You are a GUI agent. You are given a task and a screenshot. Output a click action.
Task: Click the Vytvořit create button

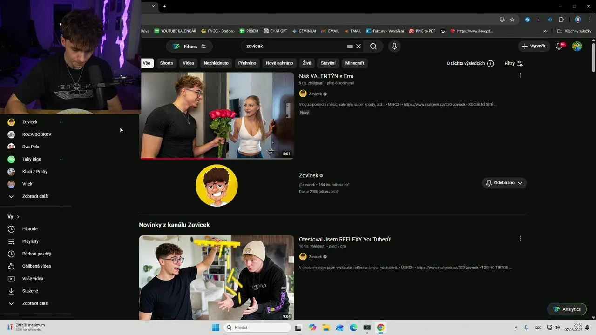(534, 47)
